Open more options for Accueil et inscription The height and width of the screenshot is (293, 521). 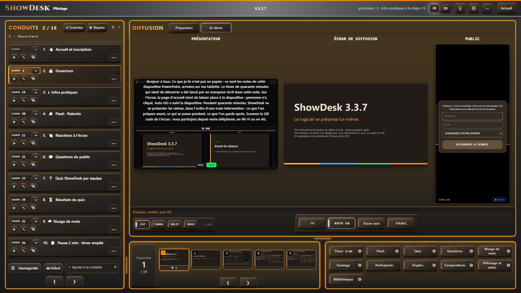tap(113, 58)
